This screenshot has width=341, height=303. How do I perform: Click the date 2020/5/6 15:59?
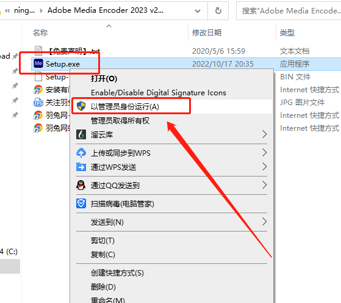click(218, 51)
